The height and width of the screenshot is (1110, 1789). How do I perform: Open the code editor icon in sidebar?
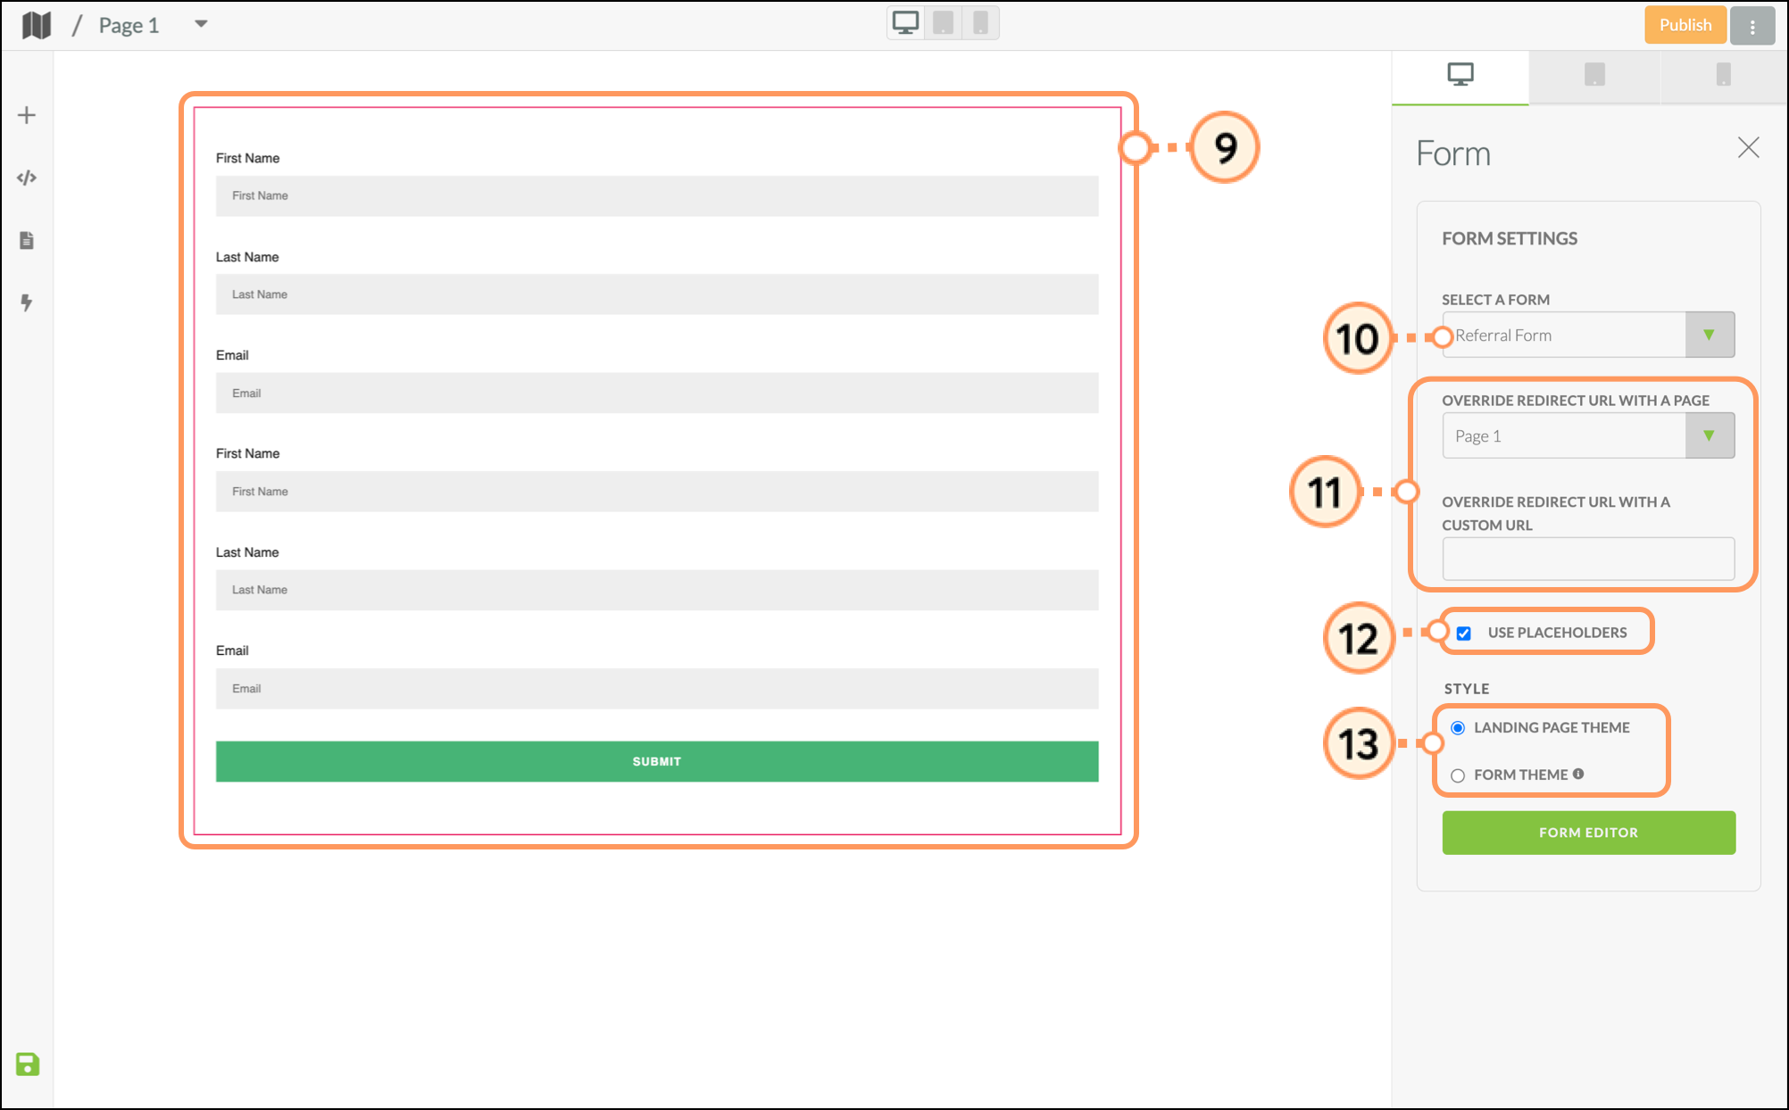pyautogui.click(x=27, y=178)
